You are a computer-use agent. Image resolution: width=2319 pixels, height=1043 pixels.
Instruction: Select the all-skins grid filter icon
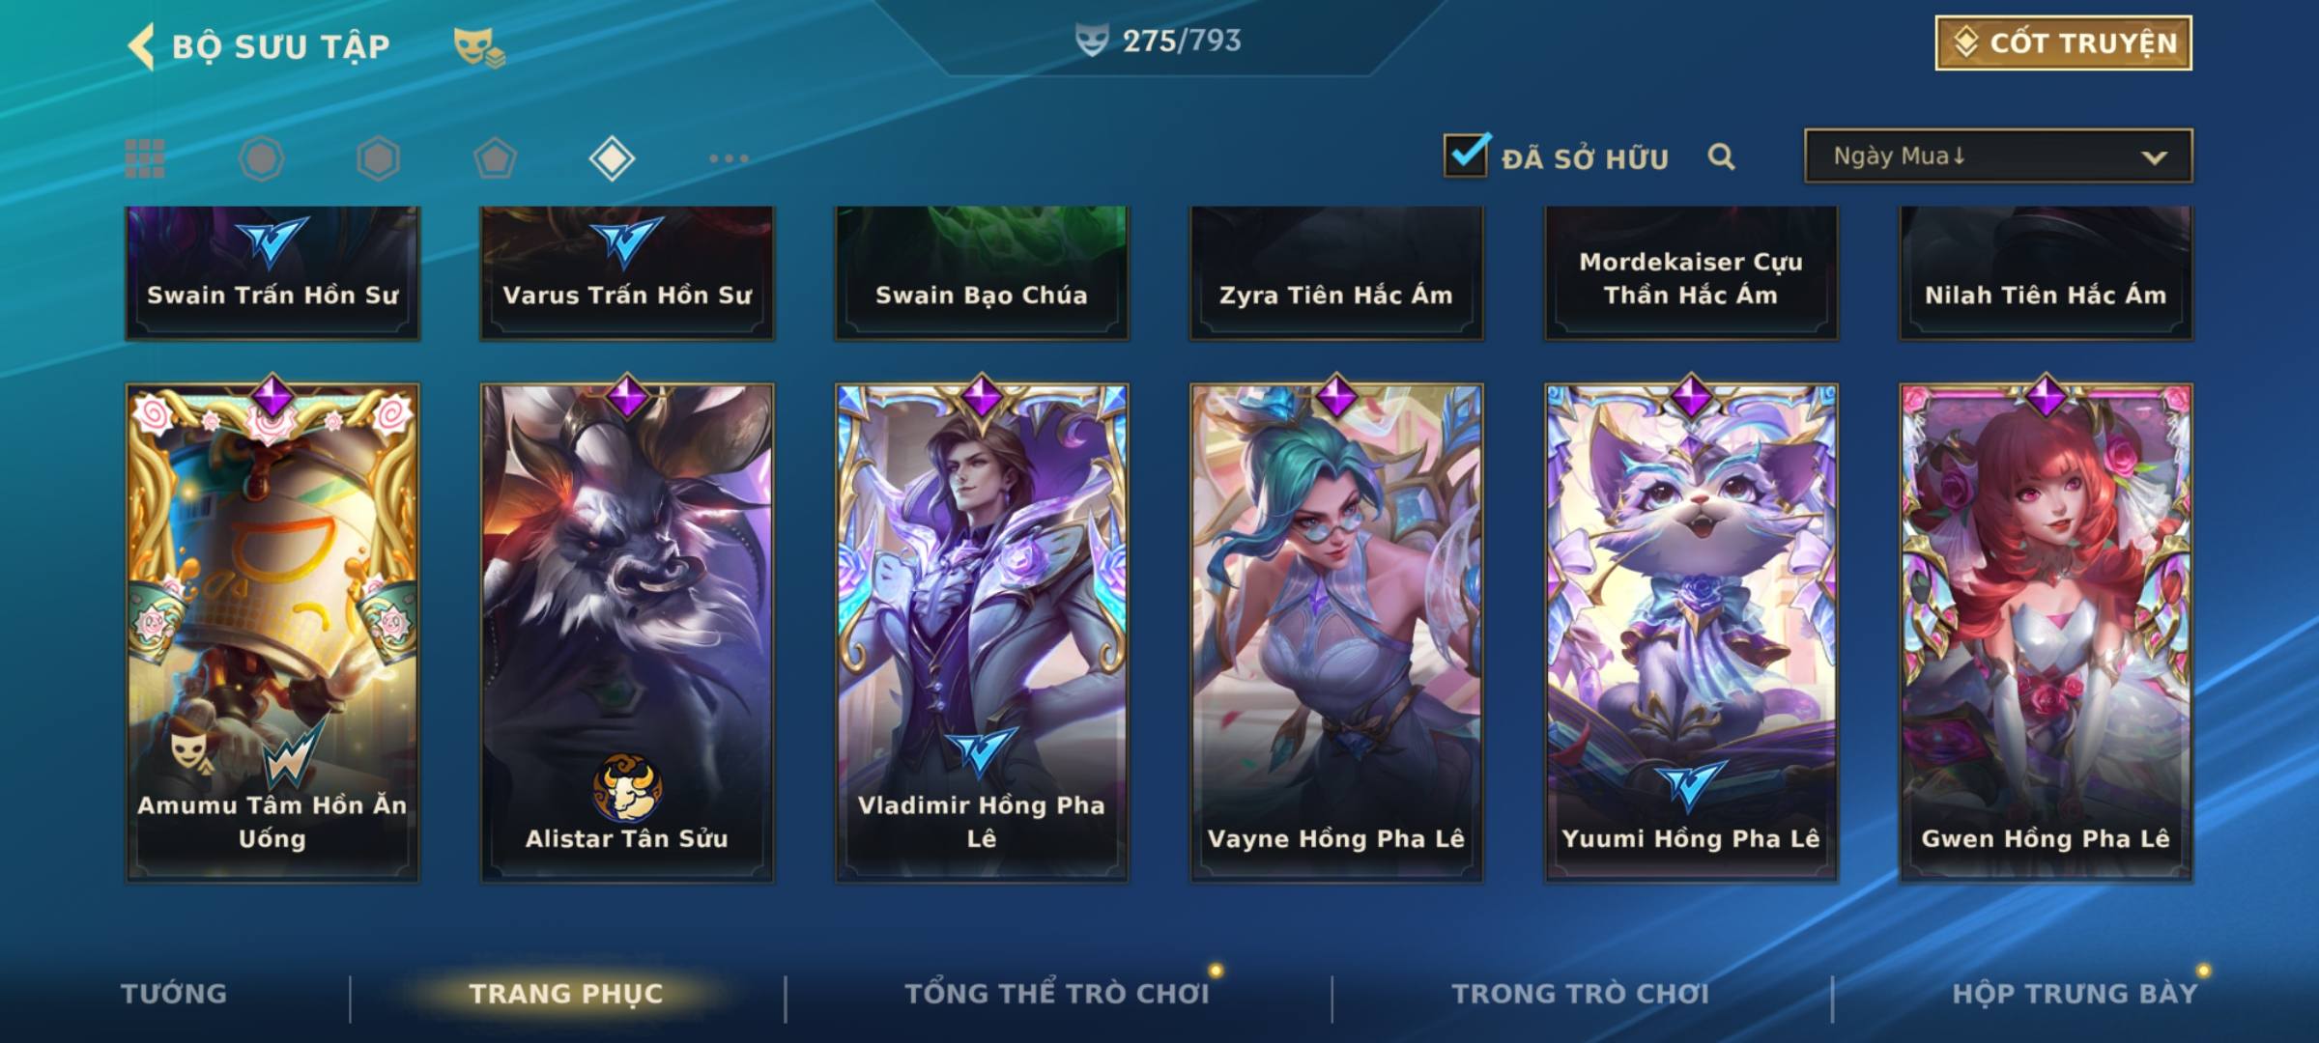[145, 158]
